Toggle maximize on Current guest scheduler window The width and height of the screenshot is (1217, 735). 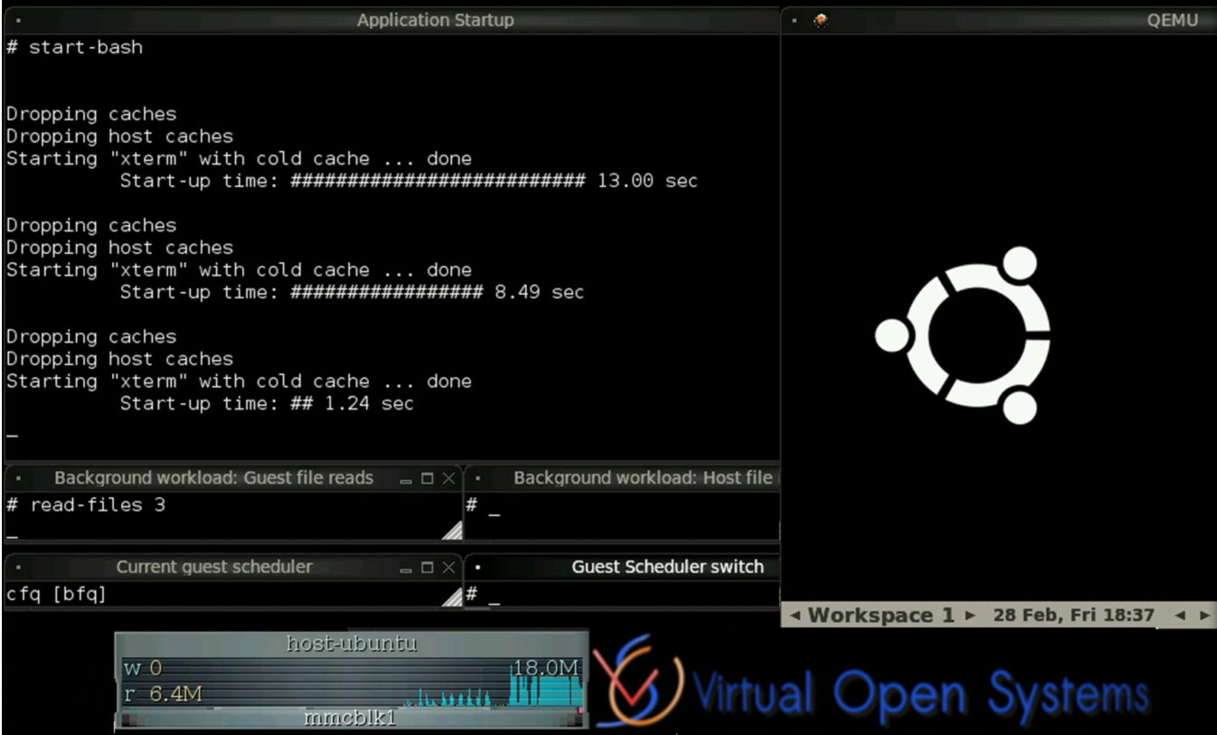(x=429, y=567)
